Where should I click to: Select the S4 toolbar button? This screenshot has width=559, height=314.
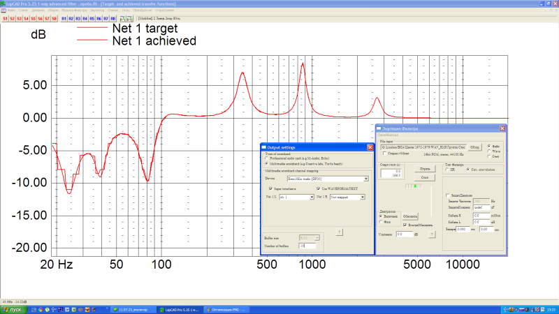(27, 18)
